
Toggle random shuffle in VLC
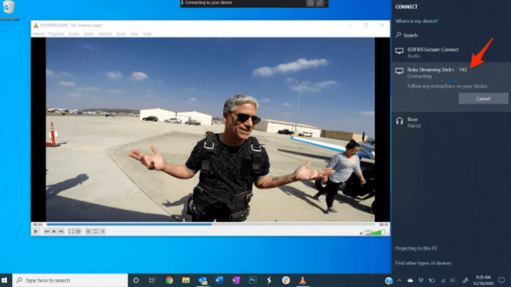tap(103, 231)
